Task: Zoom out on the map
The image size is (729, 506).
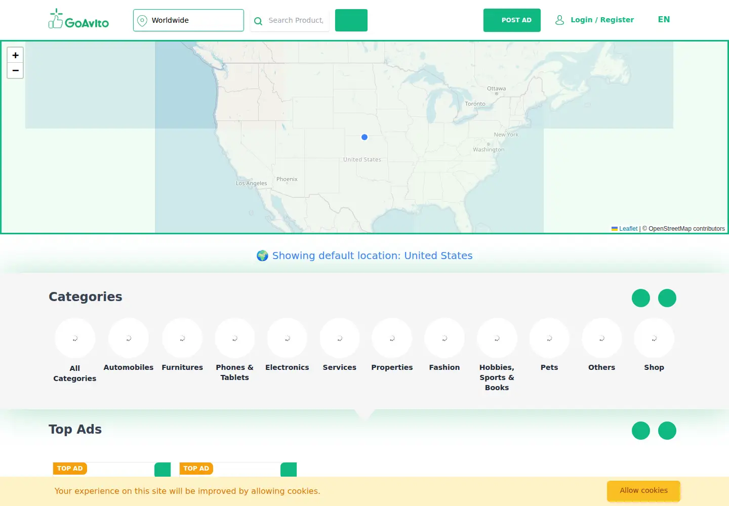Action: 15,71
